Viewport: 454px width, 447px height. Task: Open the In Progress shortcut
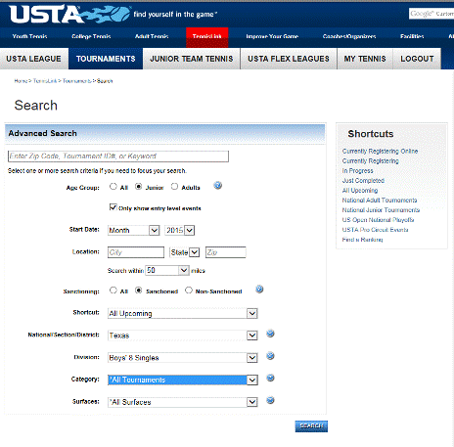coord(357,171)
